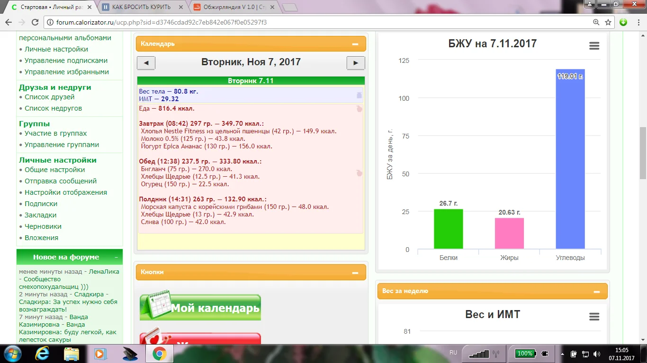Open Windows Explorer from the taskbar
Screen dimensions: 647x363
coord(72,354)
